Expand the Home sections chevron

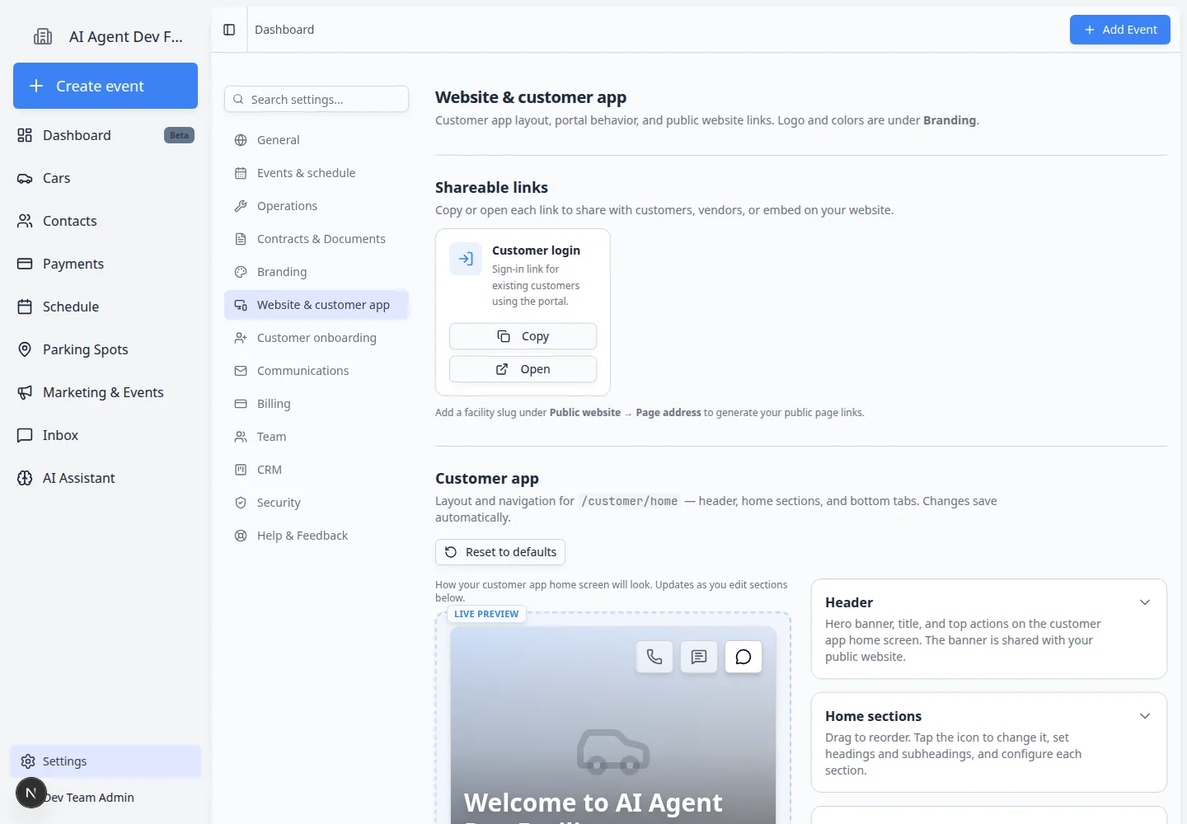point(1145,716)
